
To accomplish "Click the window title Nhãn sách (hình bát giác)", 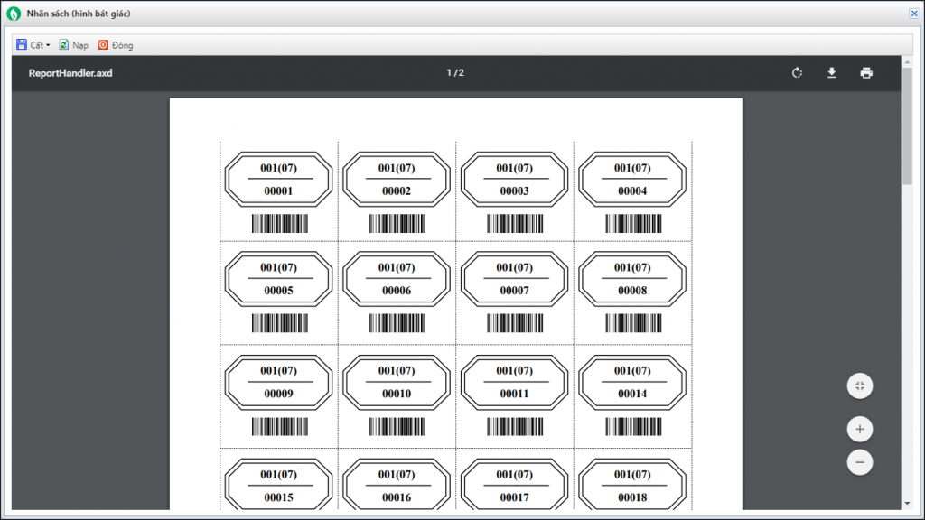I will [x=79, y=14].
